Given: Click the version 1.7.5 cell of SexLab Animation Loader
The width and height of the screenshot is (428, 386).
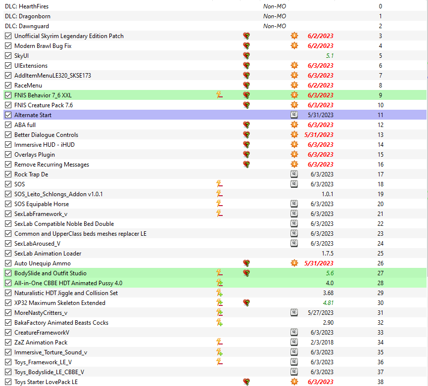Looking at the screenshot, I should click(x=327, y=253).
